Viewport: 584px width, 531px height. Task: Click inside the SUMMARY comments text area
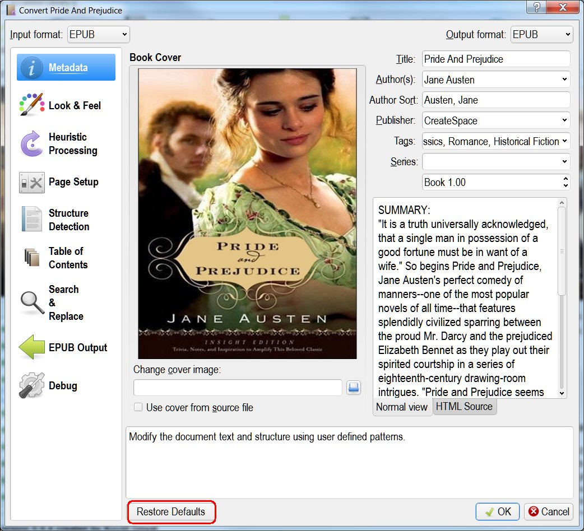click(466, 297)
